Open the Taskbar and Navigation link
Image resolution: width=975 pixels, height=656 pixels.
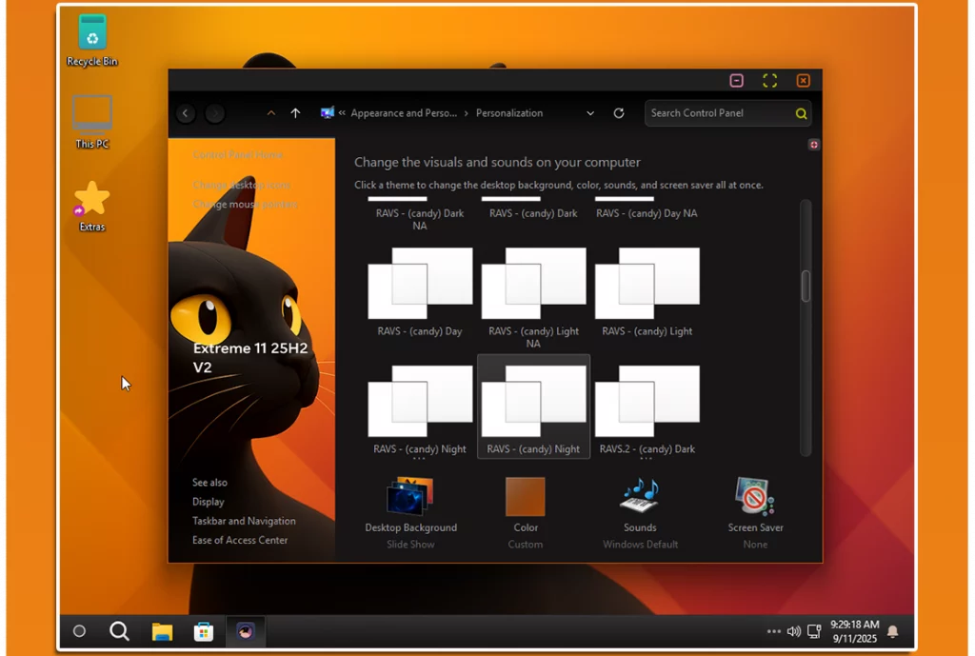point(244,521)
